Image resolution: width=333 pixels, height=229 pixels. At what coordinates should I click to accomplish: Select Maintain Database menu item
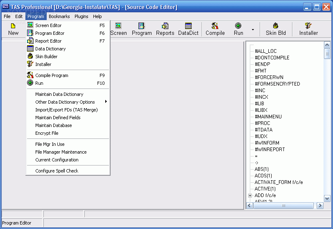[x=68, y=125]
